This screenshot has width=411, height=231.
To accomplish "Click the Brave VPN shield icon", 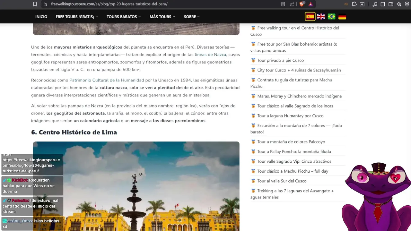I will click(x=407, y=4).
